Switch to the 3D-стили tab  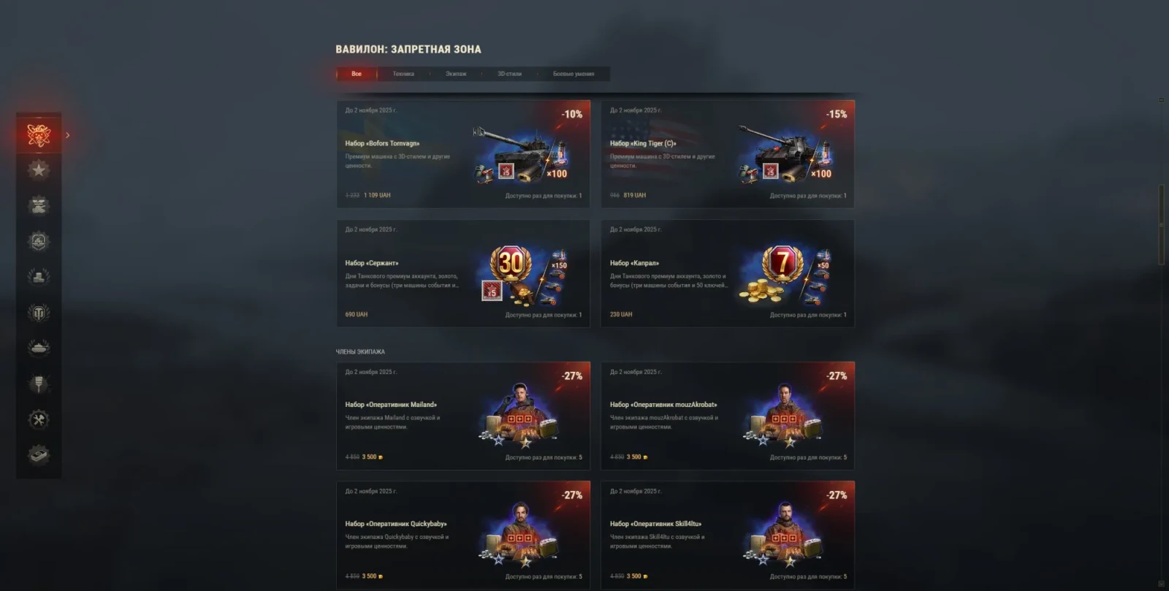(509, 74)
